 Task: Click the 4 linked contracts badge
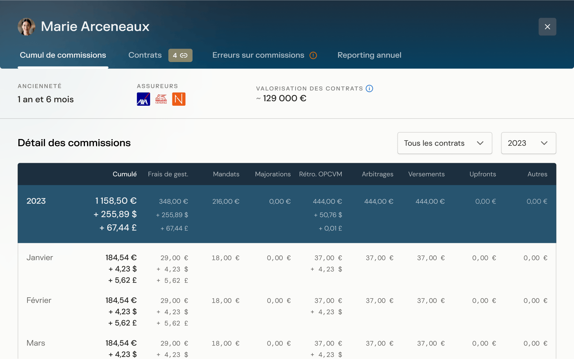click(x=180, y=55)
